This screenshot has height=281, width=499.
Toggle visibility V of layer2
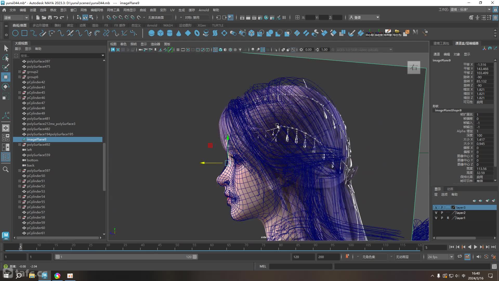[x=436, y=213]
